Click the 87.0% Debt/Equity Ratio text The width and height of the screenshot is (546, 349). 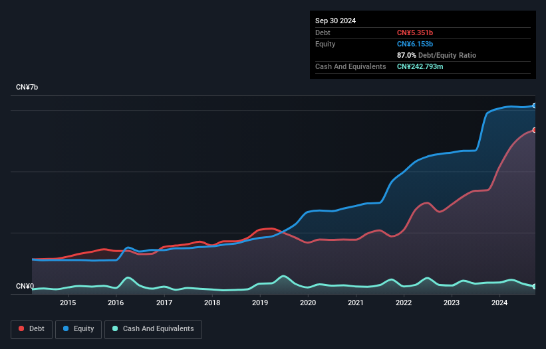click(437, 55)
